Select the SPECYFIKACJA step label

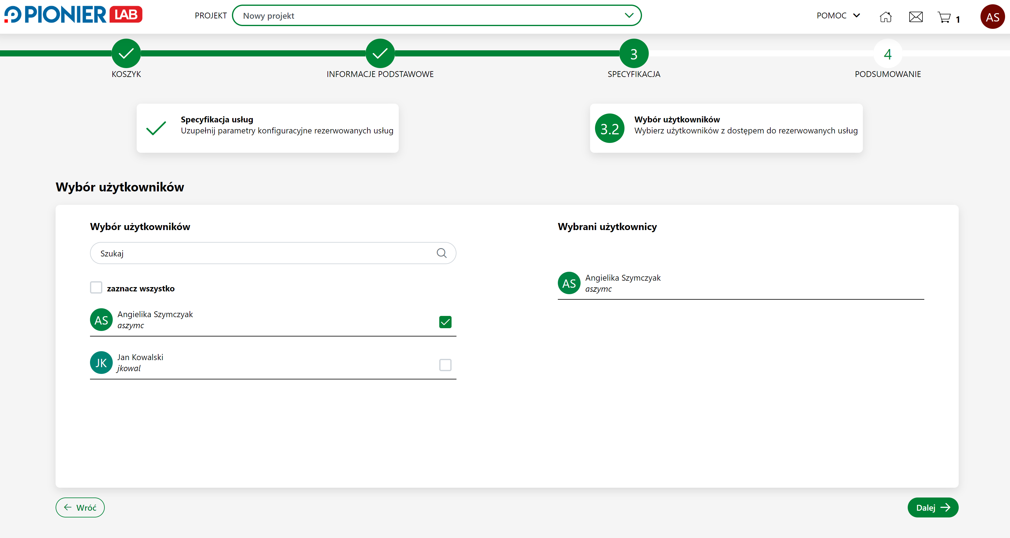634,74
